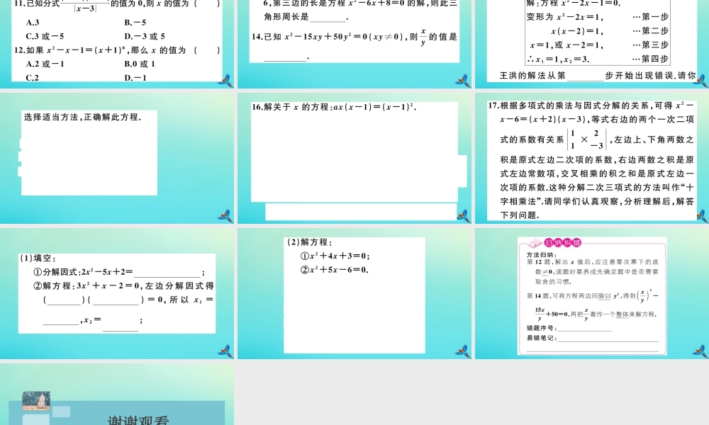Select the slide with question 16 解关于x的方程

point(354,158)
